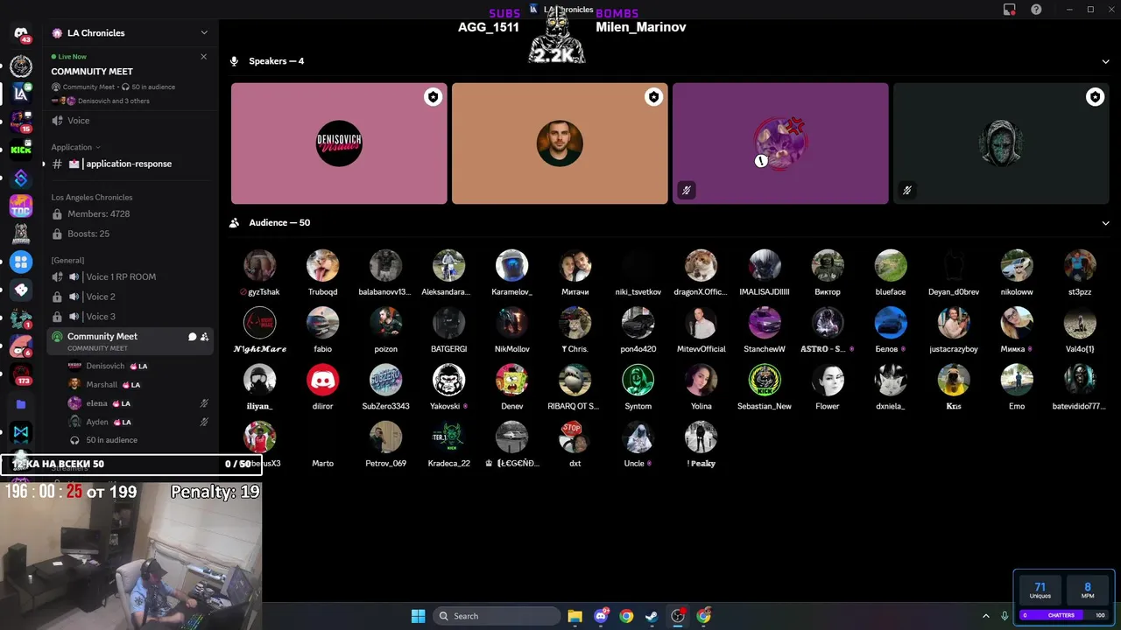Click MitevvOfficial audience avatar
The height and width of the screenshot is (630, 1121).
(701, 323)
